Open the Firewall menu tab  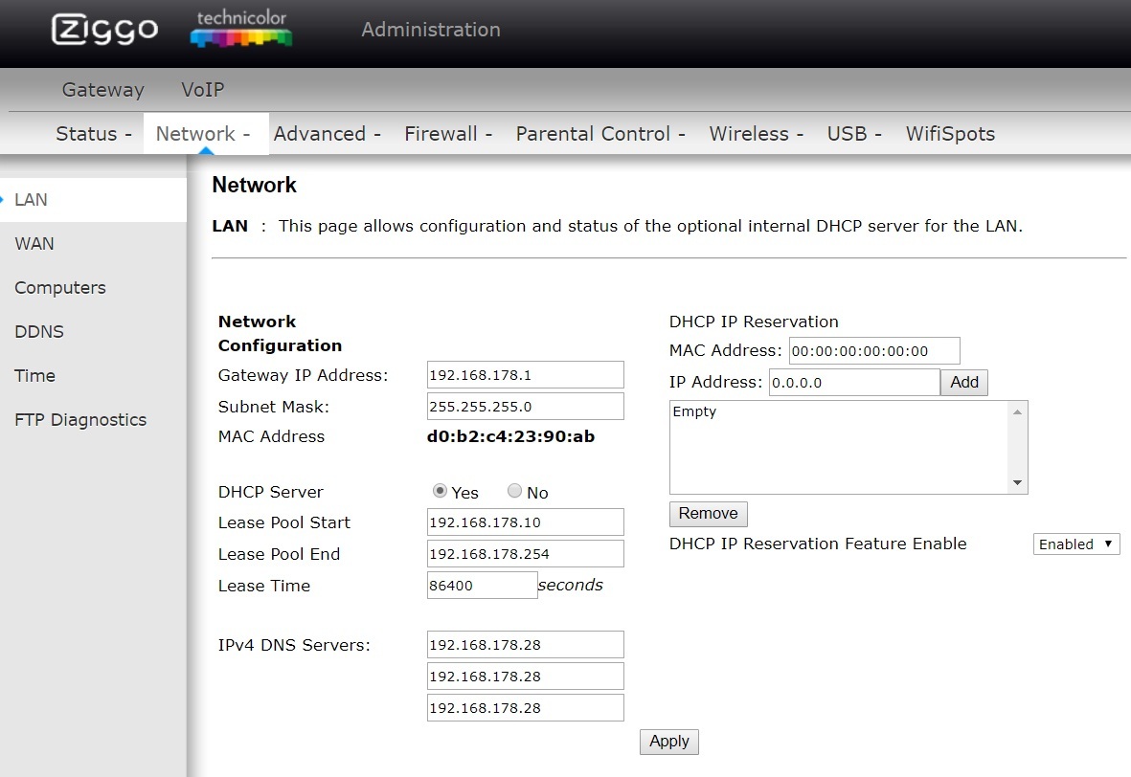tap(447, 134)
